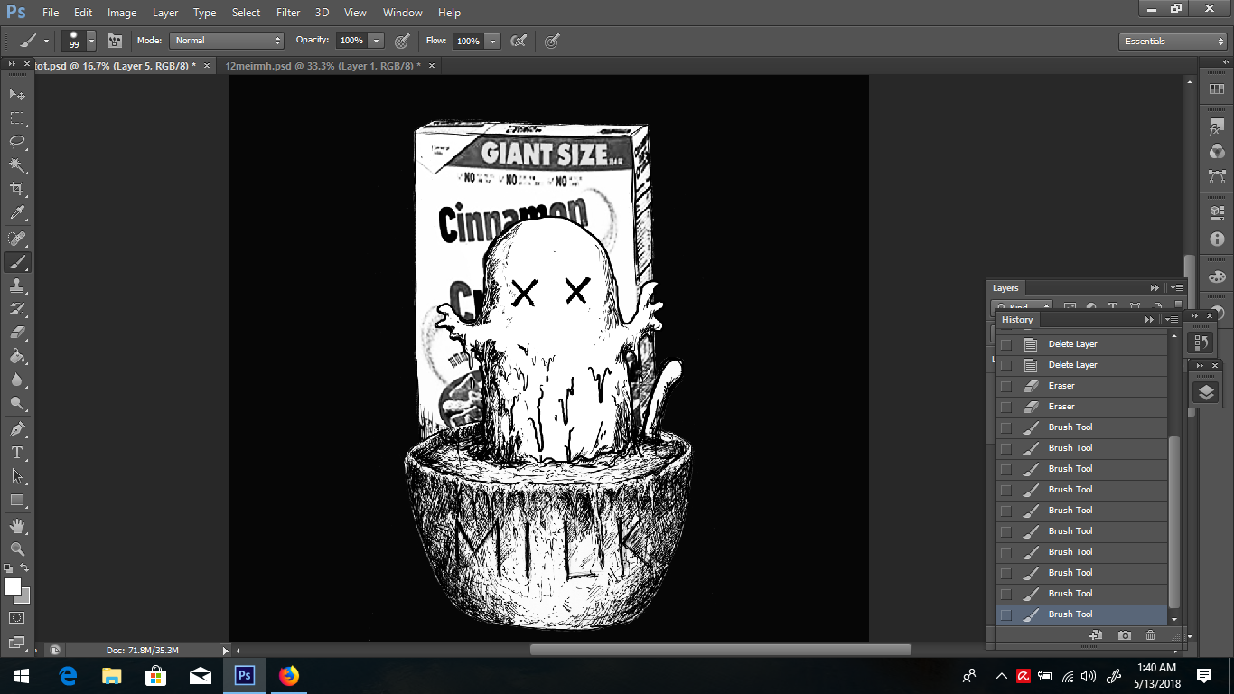Toggle pressure control for opacity
This screenshot has height=694, width=1234.
[x=403, y=41]
